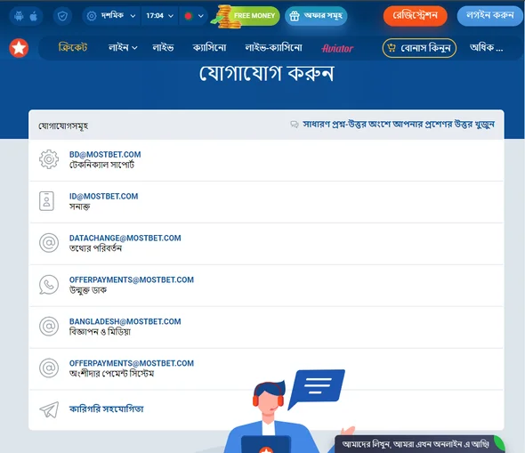525x453 pixels.
Task: Expand the অধিক ... menu
Action: click(x=486, y=47)
